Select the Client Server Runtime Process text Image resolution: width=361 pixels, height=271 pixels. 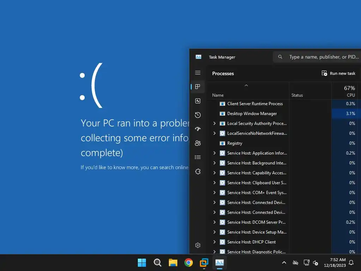tap(255, 104)
